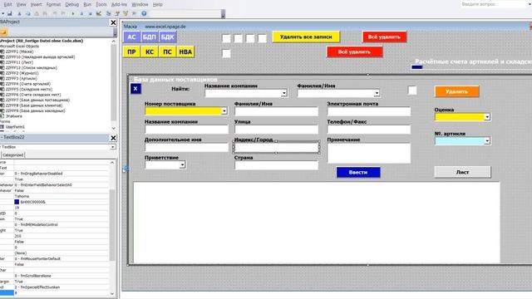Click the grey Лист button
This screenshot has width=532, height=299.
point(462,172)
